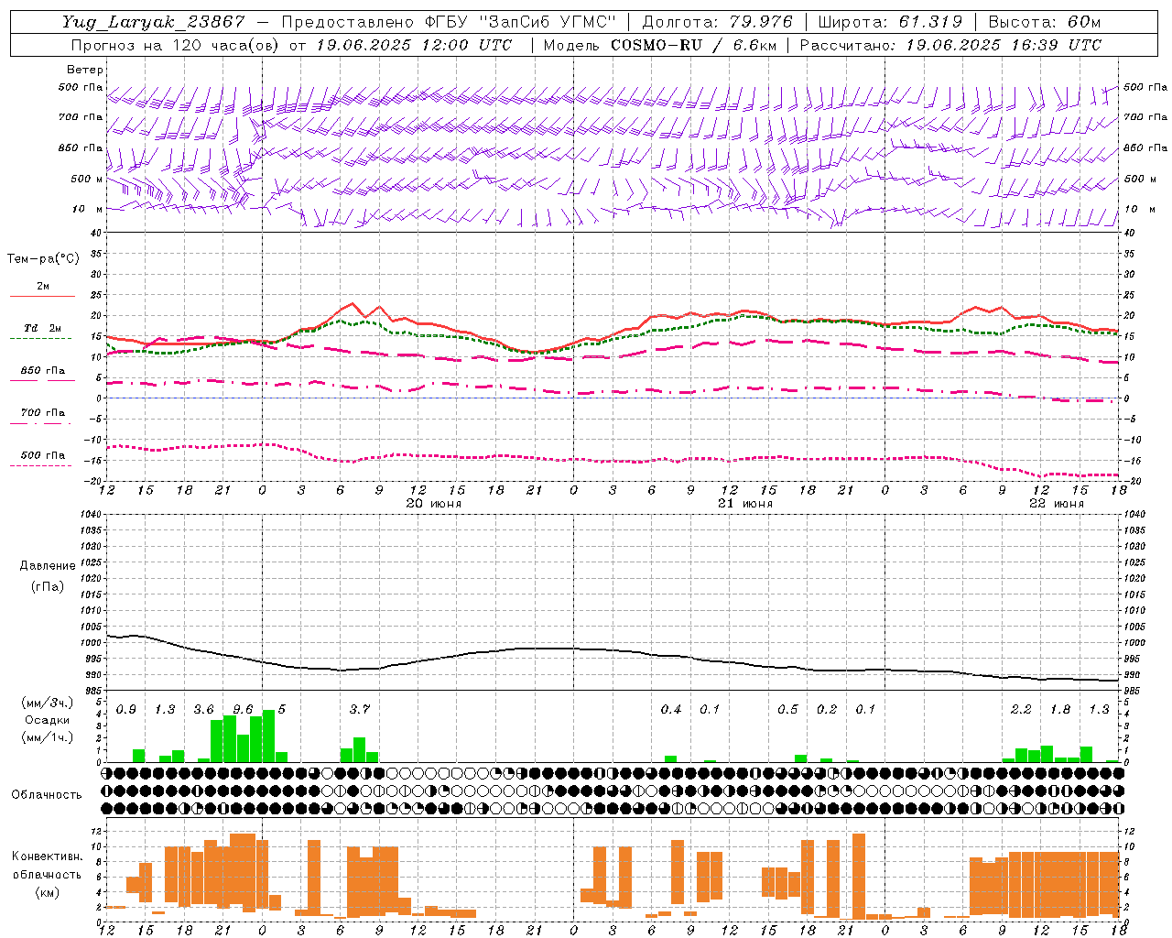Click the Модель COSMO-RU / 6.6км text
The width and height of the screenshot is (1172, 938).
pos(659,45)
